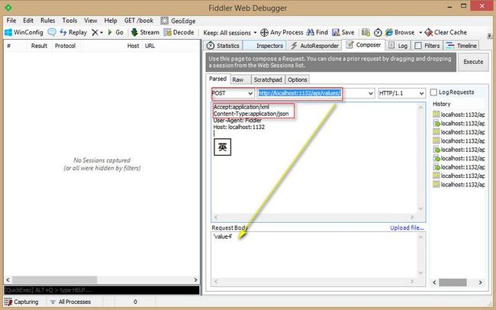
Task: Select the Parsed sub-tab
Action: 217,79
